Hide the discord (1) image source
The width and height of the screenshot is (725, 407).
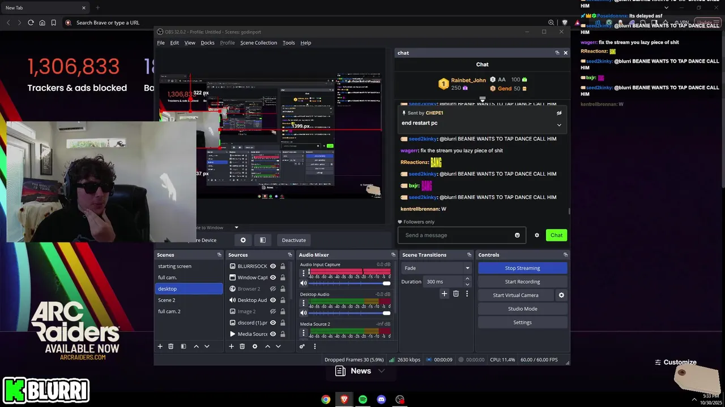pyautogui.click(x=273, y=323)
